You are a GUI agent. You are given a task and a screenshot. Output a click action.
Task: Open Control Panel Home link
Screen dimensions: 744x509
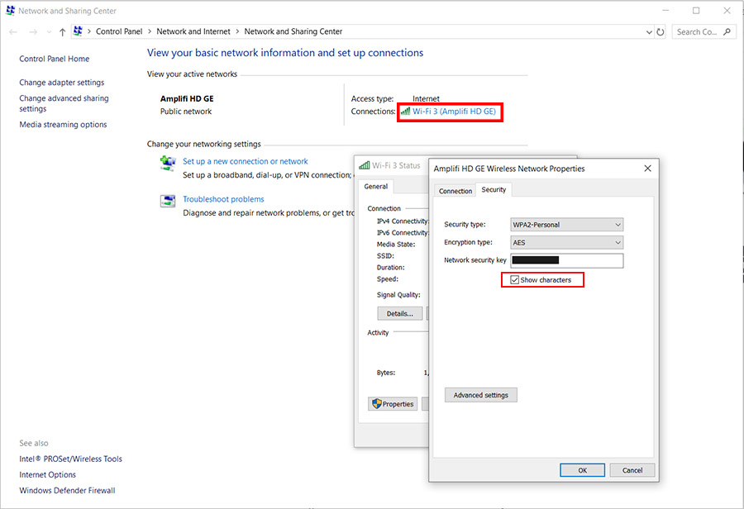point(54,59)
